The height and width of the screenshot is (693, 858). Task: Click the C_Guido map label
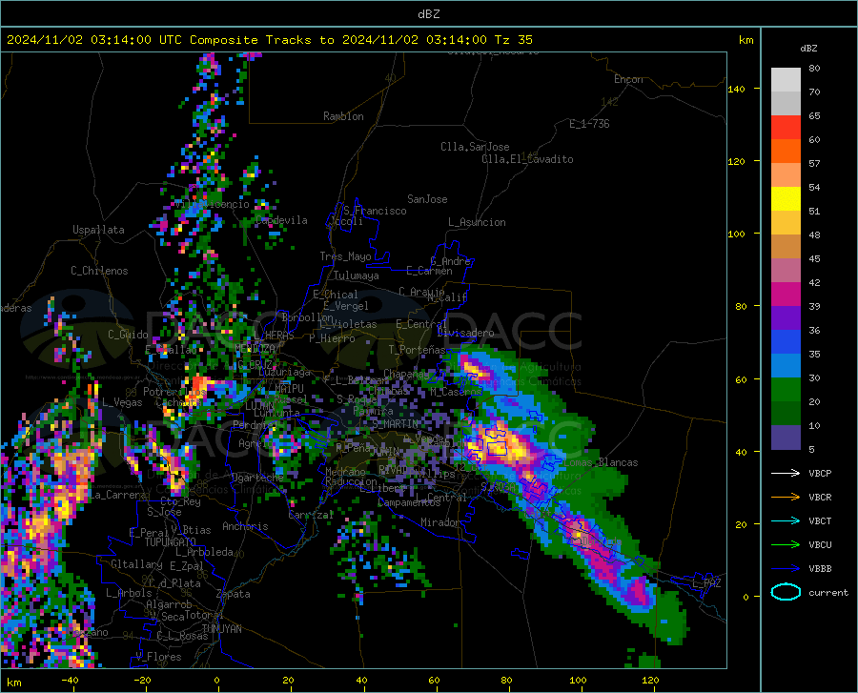click(x=128, y=335)
